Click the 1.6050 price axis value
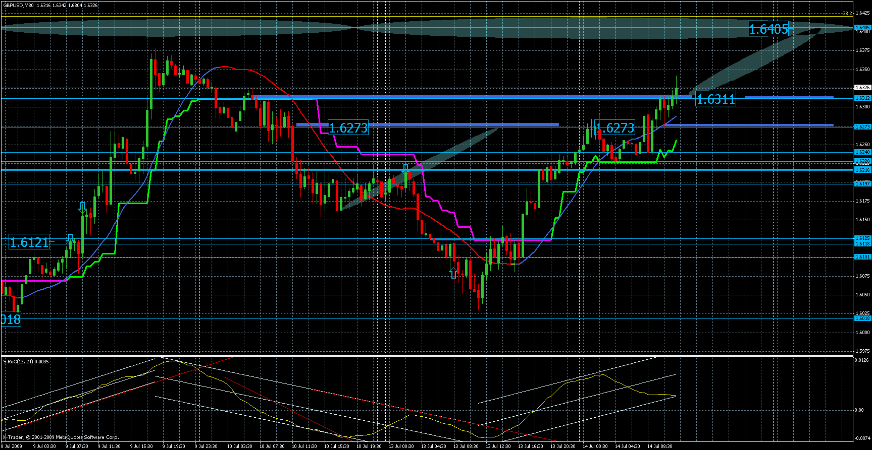 [861, 295]
